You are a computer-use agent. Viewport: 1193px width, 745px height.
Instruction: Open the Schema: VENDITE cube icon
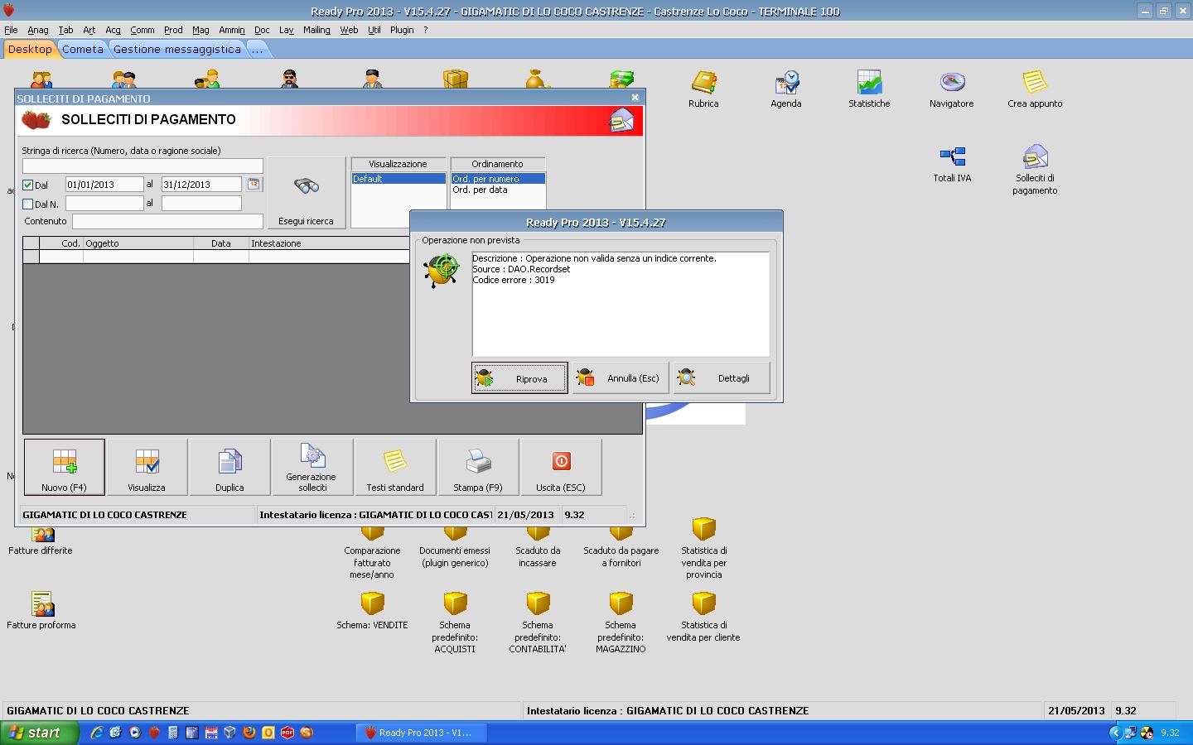(372, 610)
